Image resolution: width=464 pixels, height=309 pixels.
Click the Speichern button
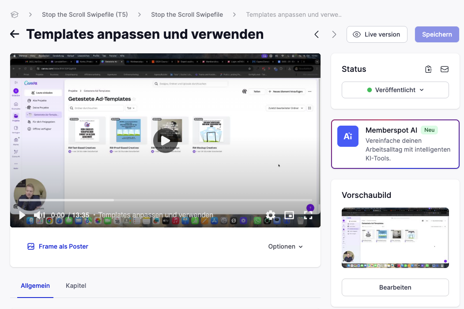click(437, 34)
